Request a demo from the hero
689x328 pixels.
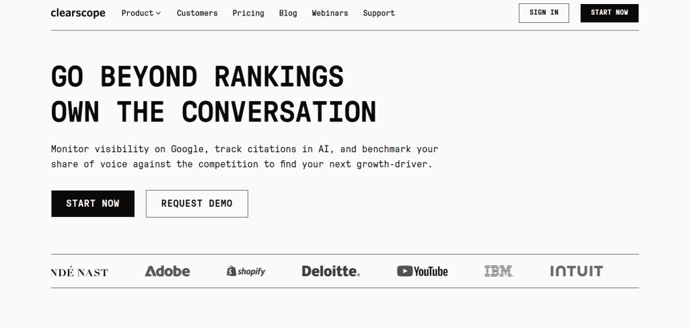(x=196, y=203)
